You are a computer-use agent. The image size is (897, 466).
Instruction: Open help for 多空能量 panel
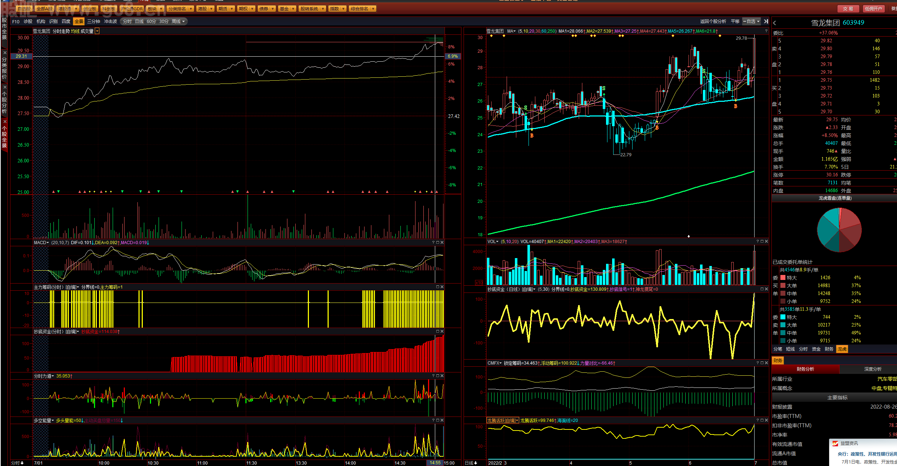433,420
